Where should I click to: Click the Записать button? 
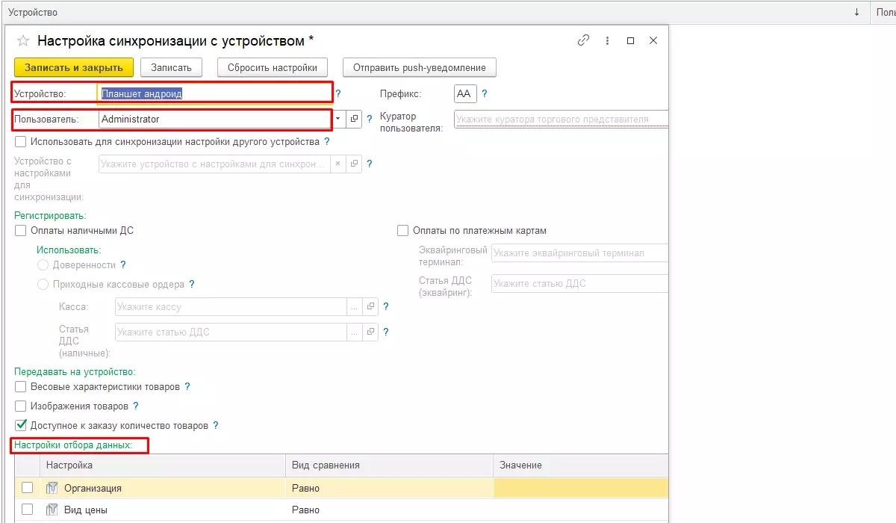pos(171,67)
